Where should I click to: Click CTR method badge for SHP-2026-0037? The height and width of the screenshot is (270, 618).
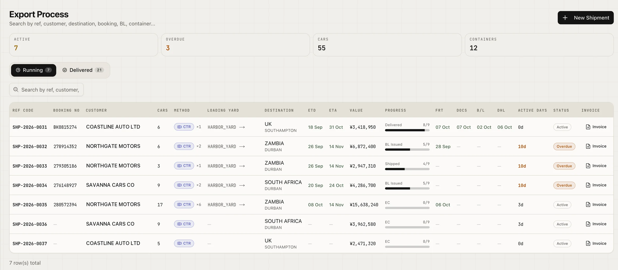click(x=184, y=243)
